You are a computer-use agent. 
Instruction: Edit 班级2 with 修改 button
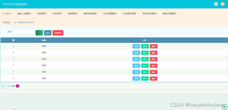coord(145,53)
